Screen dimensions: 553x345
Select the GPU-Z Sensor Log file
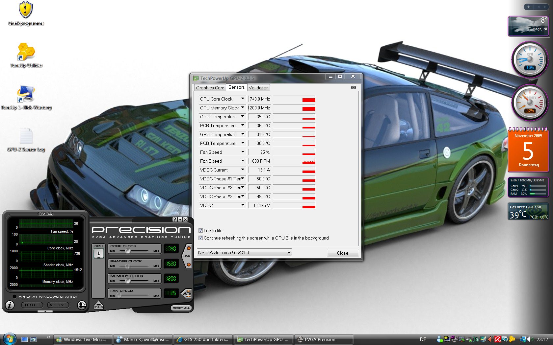point(26,140)
